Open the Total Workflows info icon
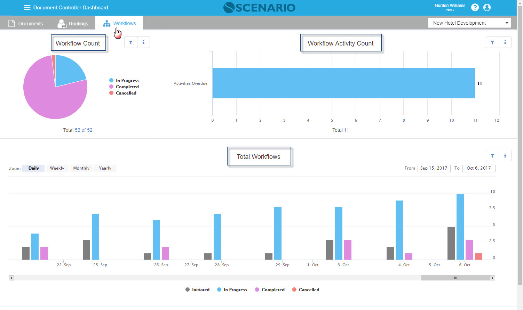The image size is (523, 310). click(x=505, y=156)
